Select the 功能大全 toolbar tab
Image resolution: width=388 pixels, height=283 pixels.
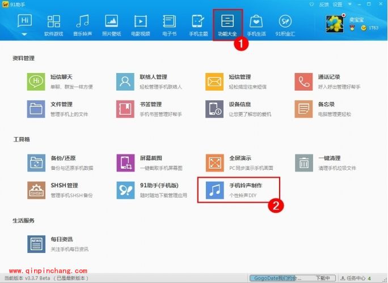227,25
